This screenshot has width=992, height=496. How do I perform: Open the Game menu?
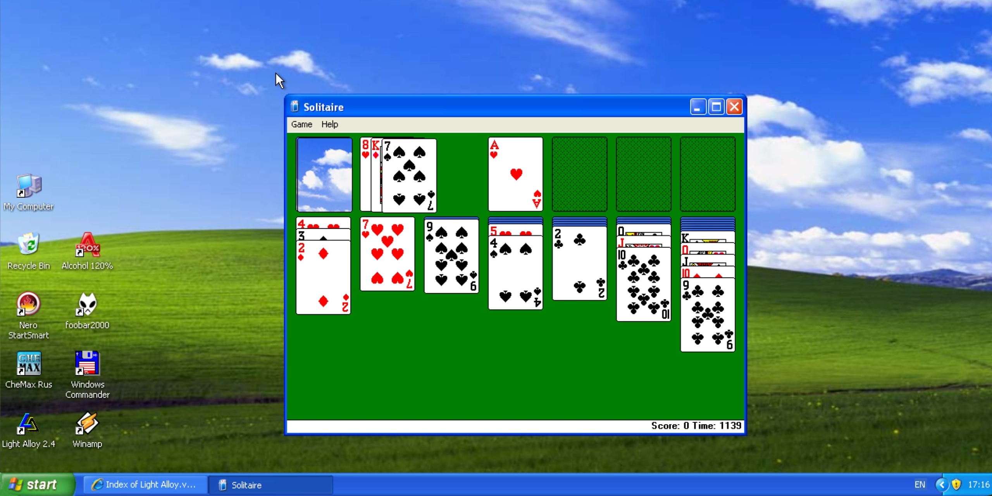pos(301,124)
